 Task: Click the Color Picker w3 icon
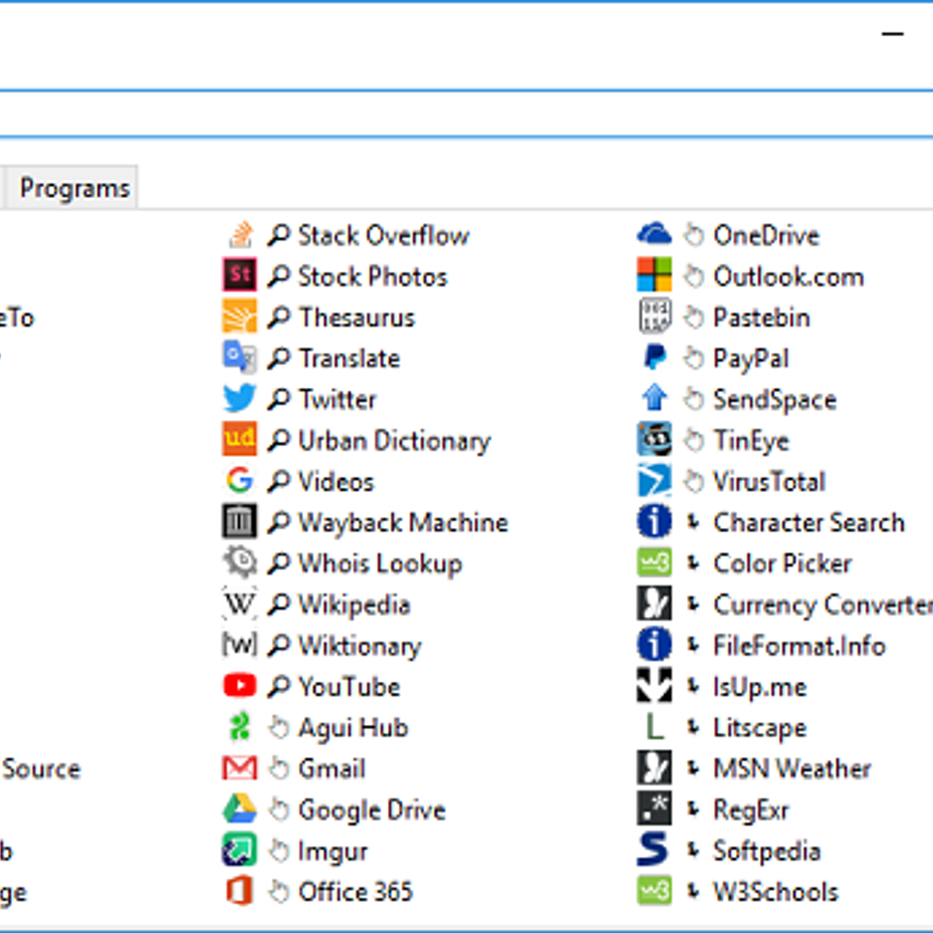point(654,562)
